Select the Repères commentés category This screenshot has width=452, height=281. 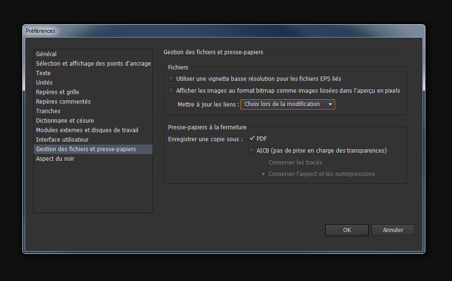pos(63,101)
